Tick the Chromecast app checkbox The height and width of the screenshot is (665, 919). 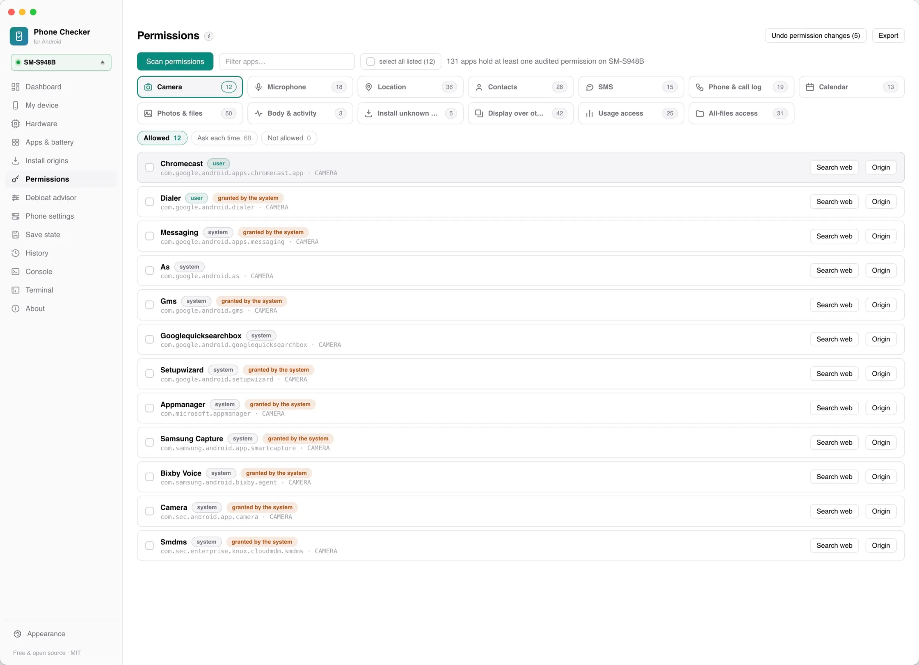149,167
